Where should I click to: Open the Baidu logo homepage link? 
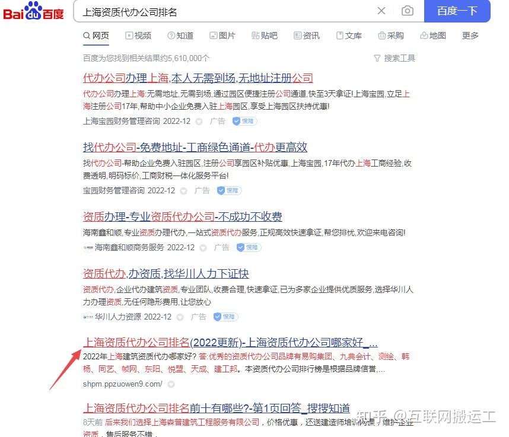[33, 11]
